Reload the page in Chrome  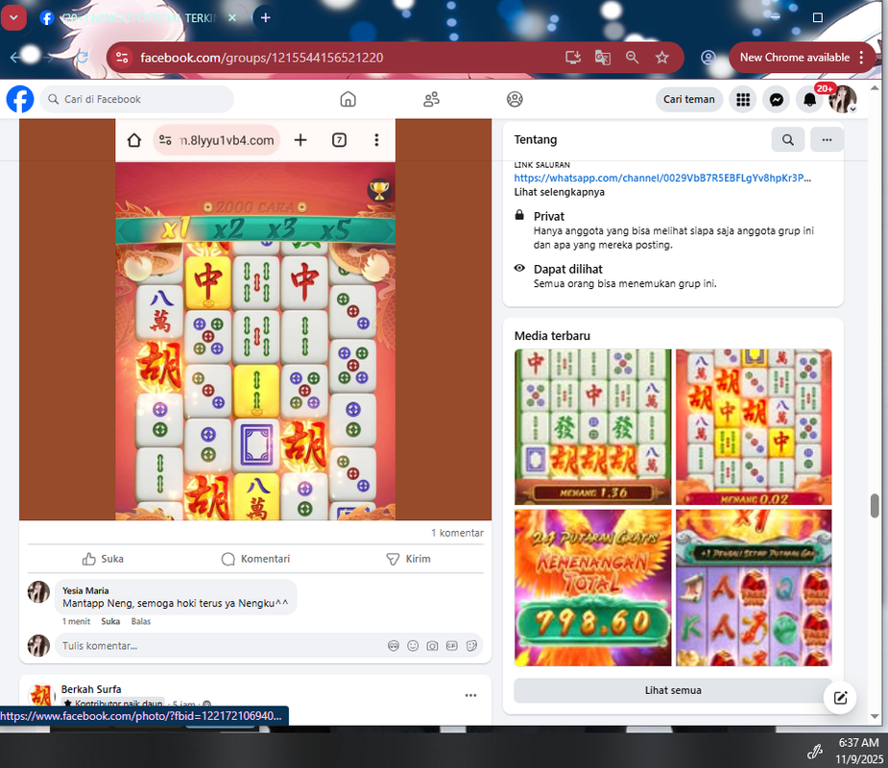point(83,58)
